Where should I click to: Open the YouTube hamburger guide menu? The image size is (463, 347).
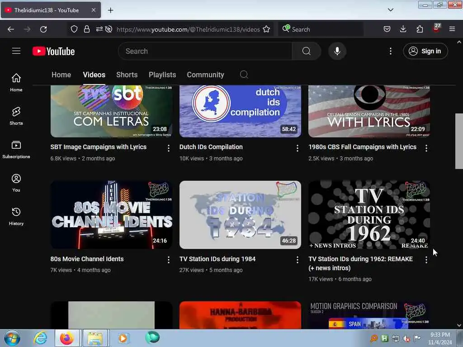16,51
